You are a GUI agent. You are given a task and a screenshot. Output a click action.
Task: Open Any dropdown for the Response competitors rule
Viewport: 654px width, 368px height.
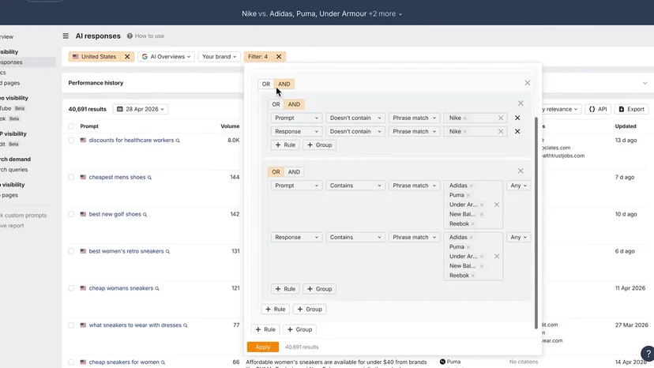pyautogui.click(x=518, y=238)
